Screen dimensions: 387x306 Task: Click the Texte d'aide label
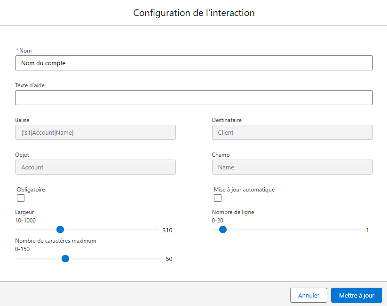tap(30, 85)
